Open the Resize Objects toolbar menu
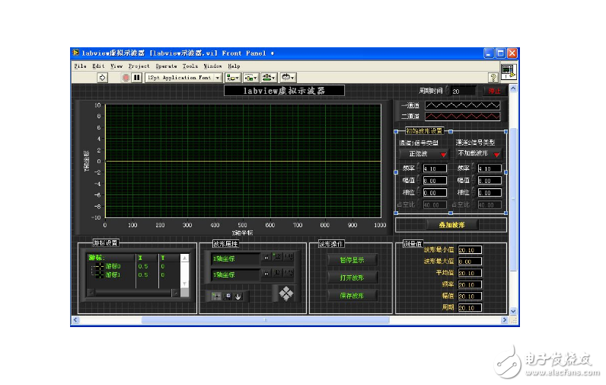This screenshot has width=606, height=385. pos(269,78)
